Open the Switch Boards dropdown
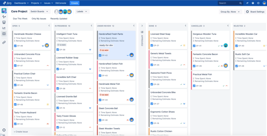 coord(40,11)
